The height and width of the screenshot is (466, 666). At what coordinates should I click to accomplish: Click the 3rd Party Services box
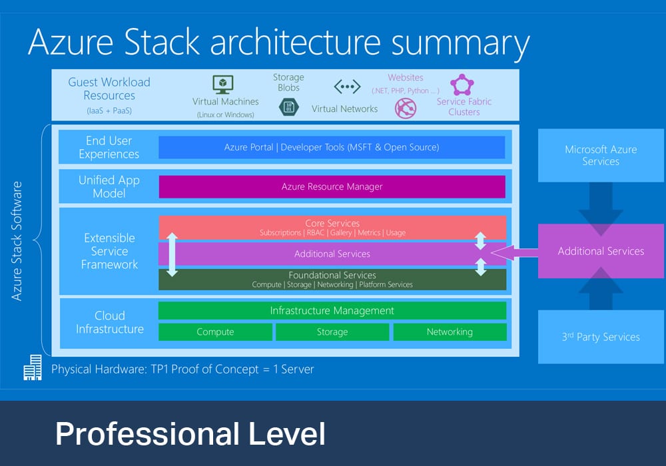(601, 337)
